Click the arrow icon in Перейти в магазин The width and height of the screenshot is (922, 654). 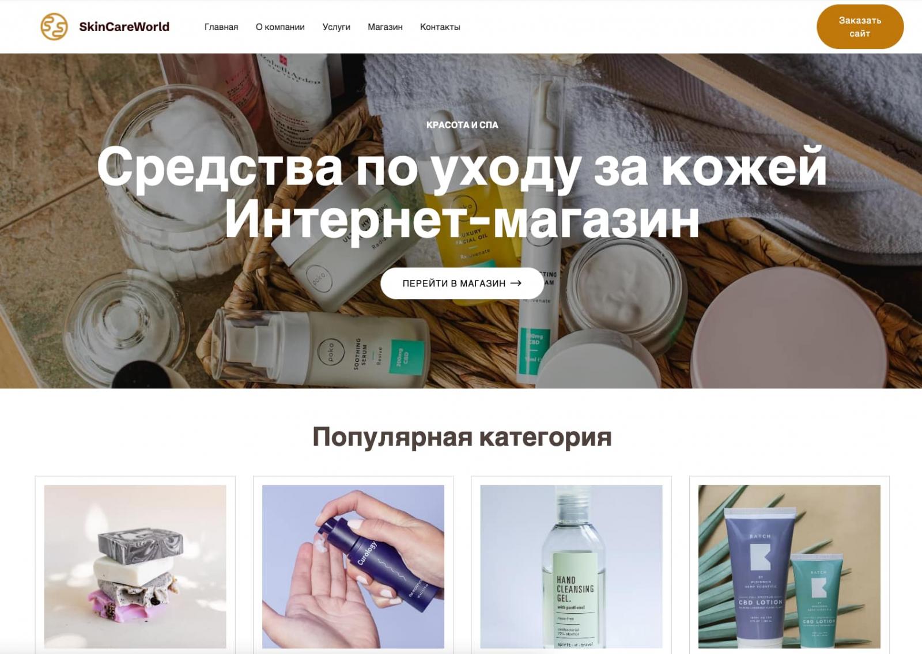point(516,283)
